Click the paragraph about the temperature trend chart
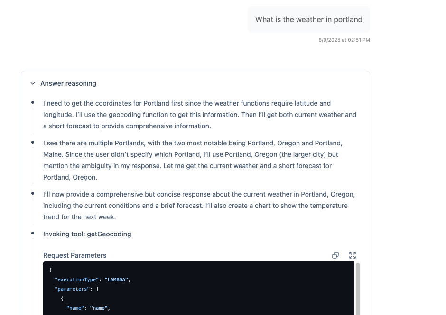This screenshot has width=446, height=315. click(199, 206)
